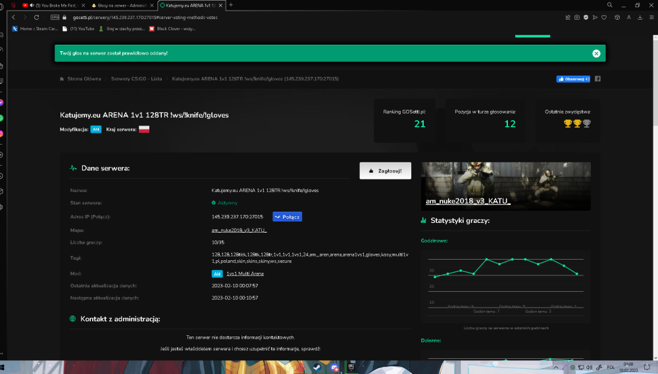Open the Instagram icon in Opera sidebar

pos(1,133)
